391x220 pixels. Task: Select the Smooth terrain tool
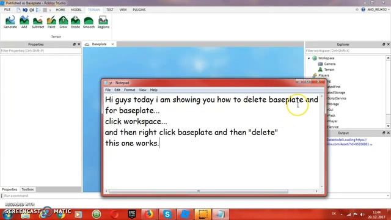[89, 22]
